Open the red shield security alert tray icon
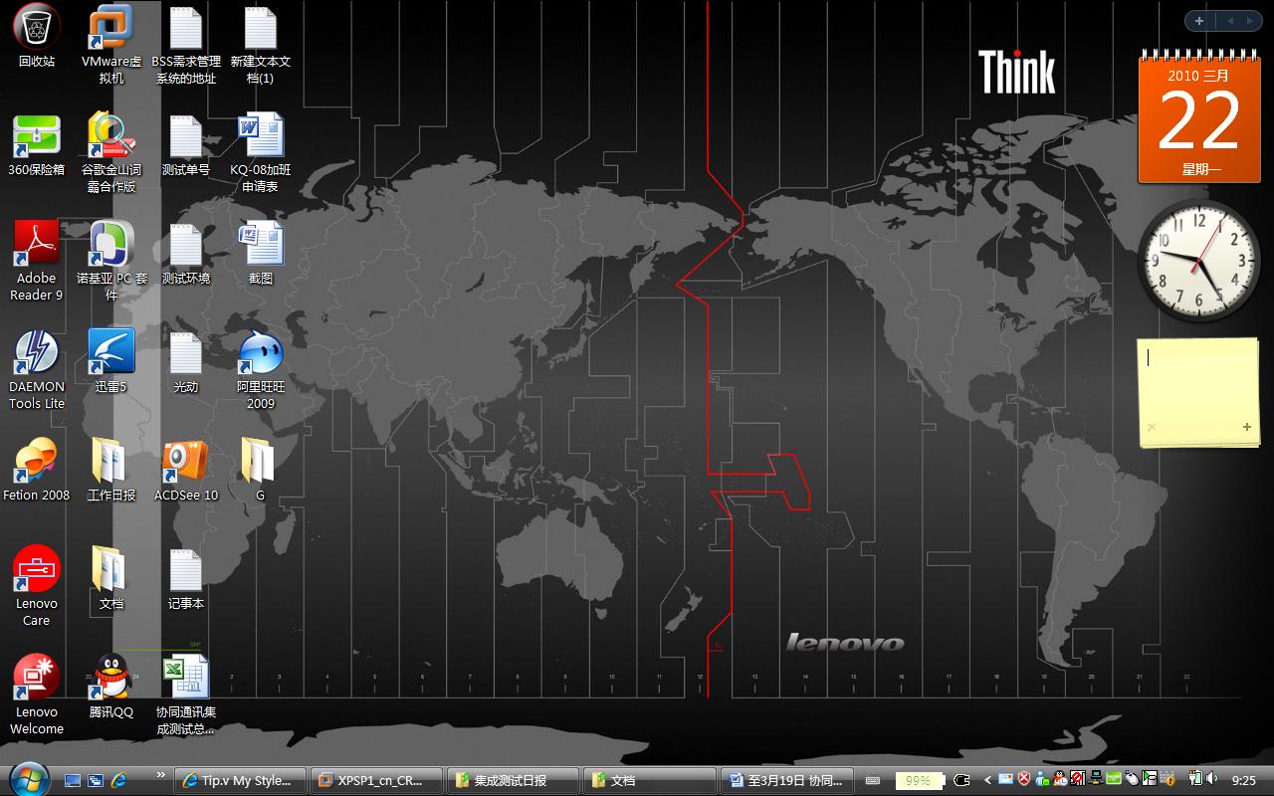 (1023, 779)
